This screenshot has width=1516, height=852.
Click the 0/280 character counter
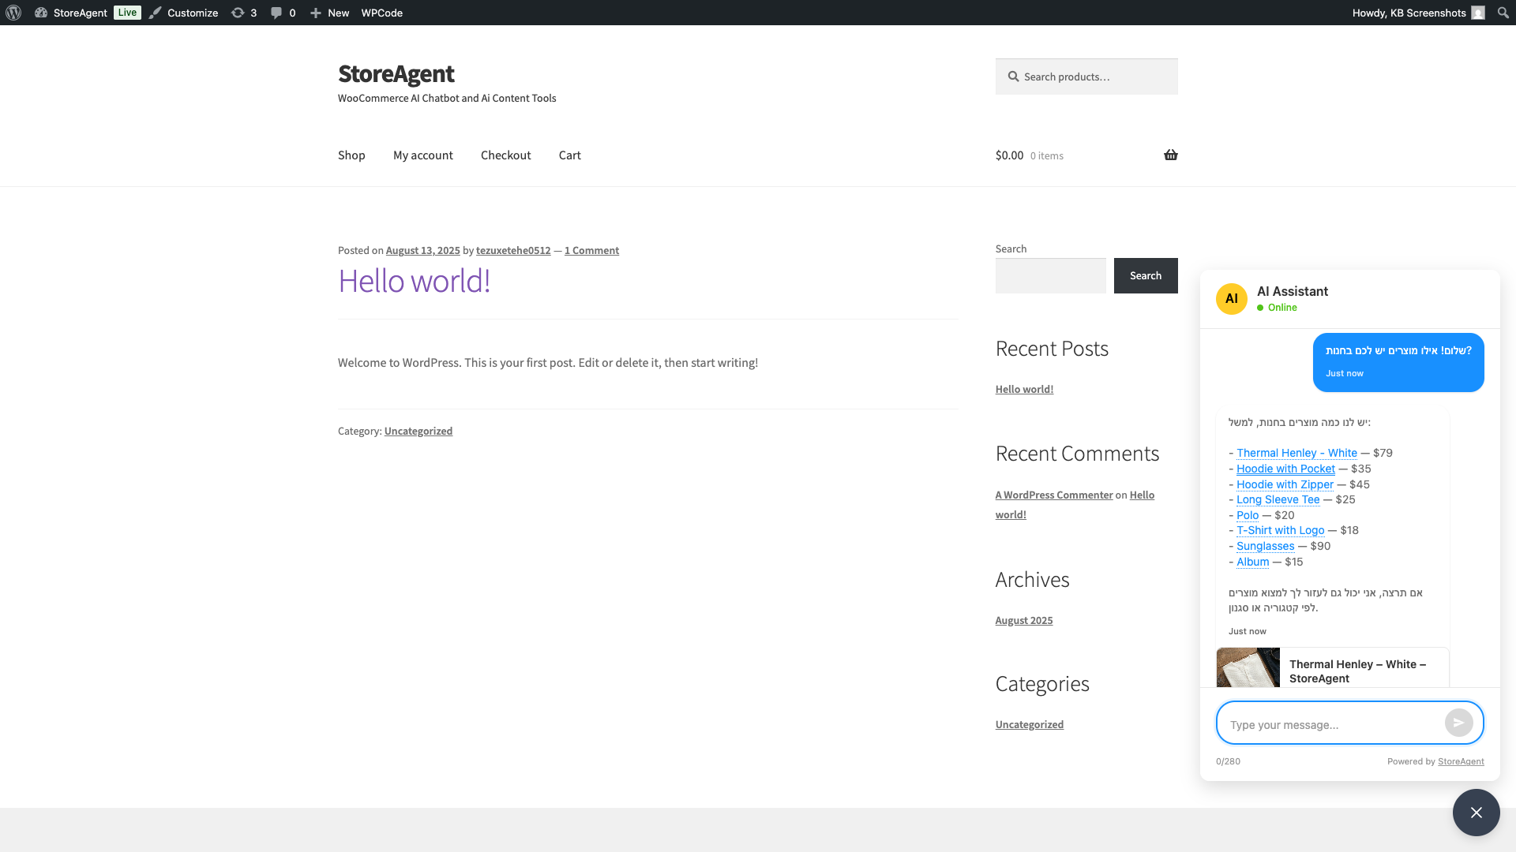1228,761
